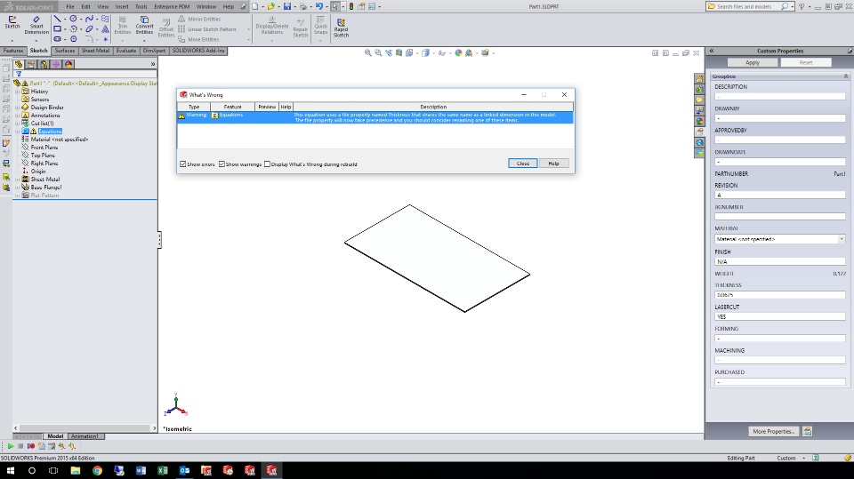Open Outlook from the taskbar
The width and height of the screenshot is (854, 479).
coord(184,470)
